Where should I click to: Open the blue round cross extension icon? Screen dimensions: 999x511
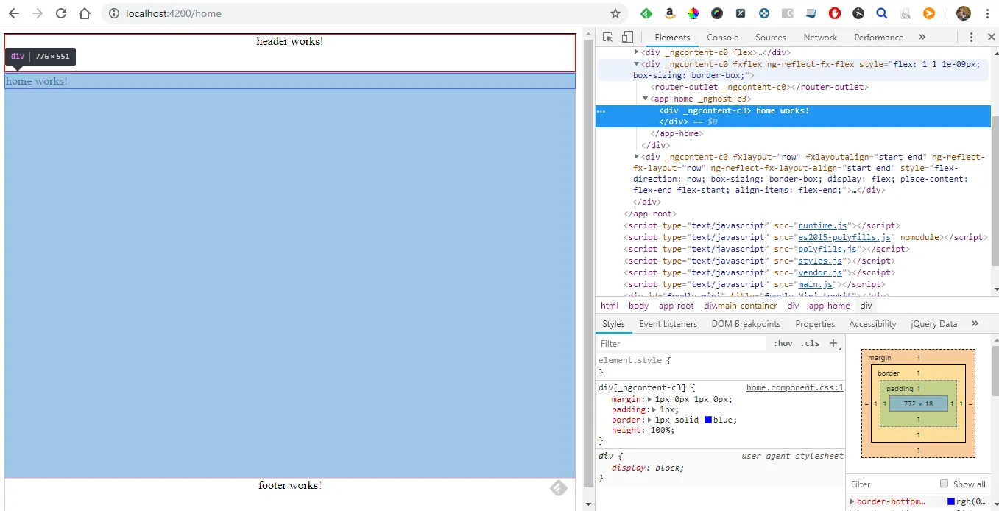763,13
